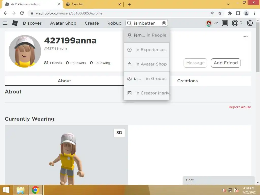Open Robux page link
260x195 pixels.
114,23
